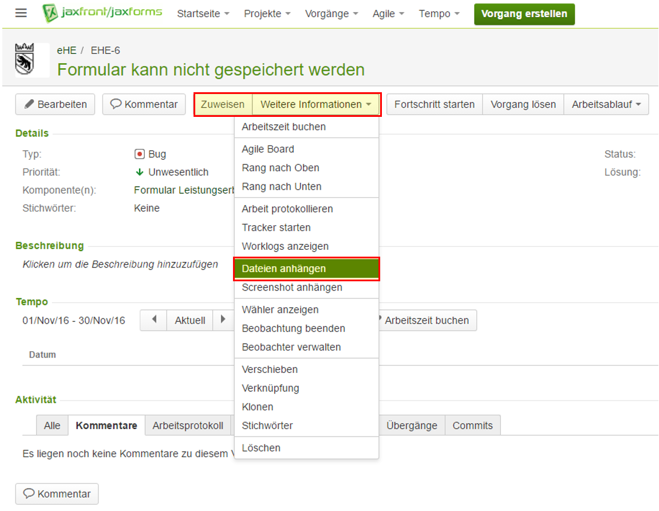Open the Commits activity tab
The width and height of the screenshot is (659, 511).
472,426
